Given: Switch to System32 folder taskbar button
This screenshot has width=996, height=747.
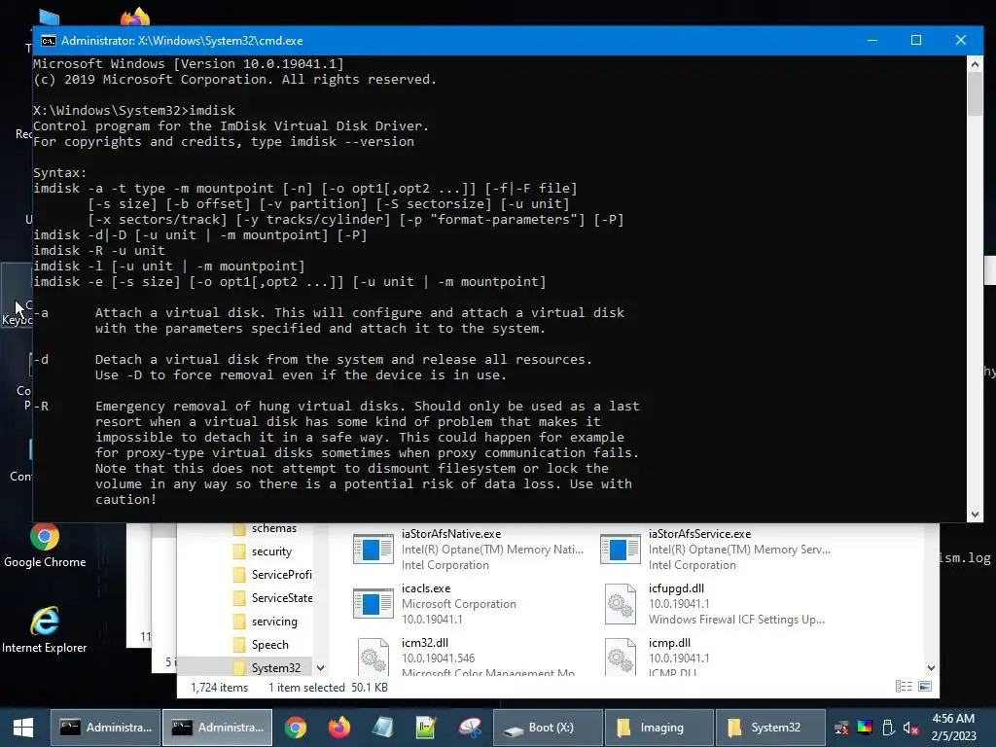Looking at the screenshot, I should click(x=770, y=728).
